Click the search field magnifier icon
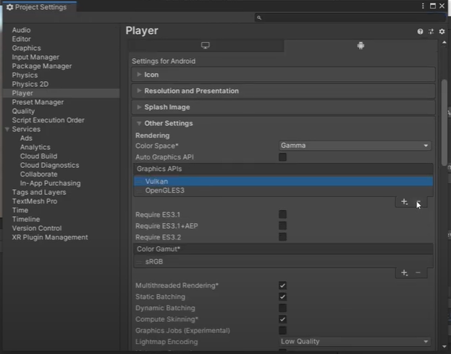 coord(259,18)
